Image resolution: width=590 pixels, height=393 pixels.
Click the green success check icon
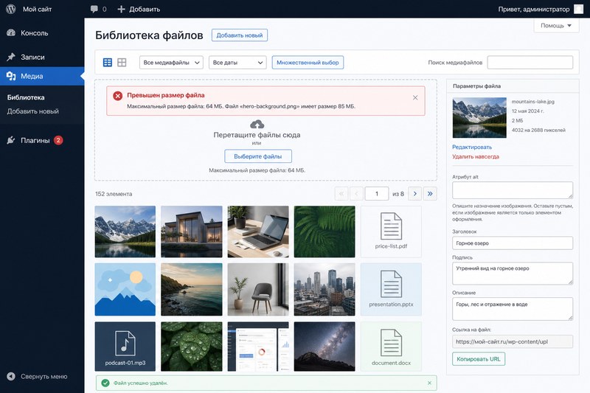(105, 383)
